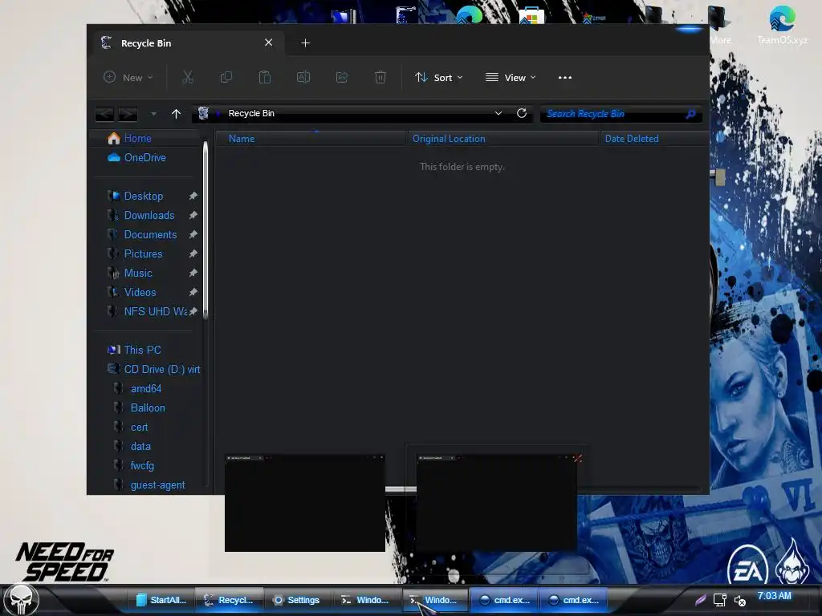Go up one level with Up arrow
Viewport: 822px width, 616px height.
click(176, 113)
